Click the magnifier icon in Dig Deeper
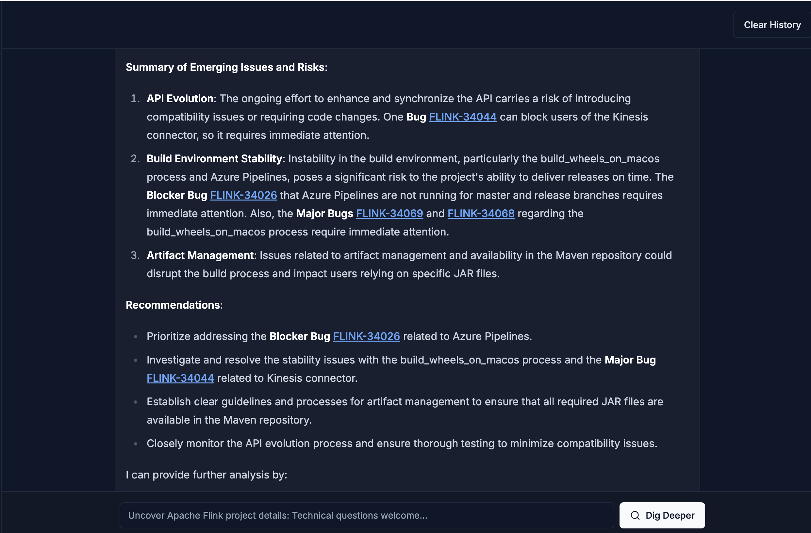Screen dimensions: 811x533 coord(635,515)
